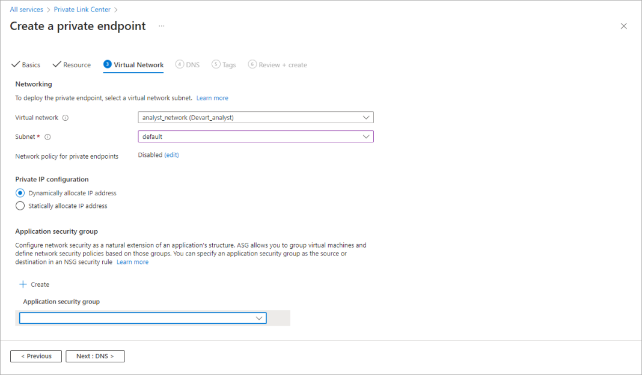Click the Previous button
The image size is (642, 375).
coord(35,356)
